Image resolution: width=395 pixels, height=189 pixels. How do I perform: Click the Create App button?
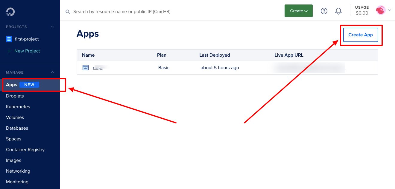click(361, 35)
